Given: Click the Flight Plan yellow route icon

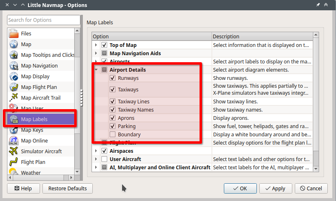Looking at the screenshot, I should click(14, 162).
